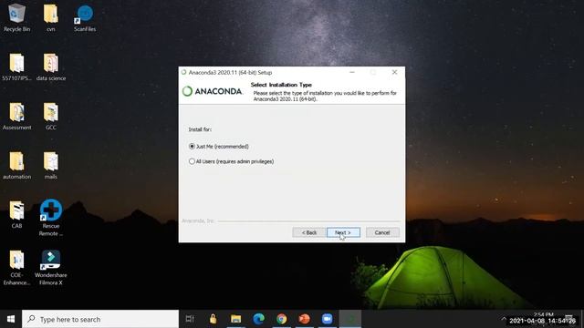
Task: Open File Explorer from the taskbar
Action: (x=235, y=319)
